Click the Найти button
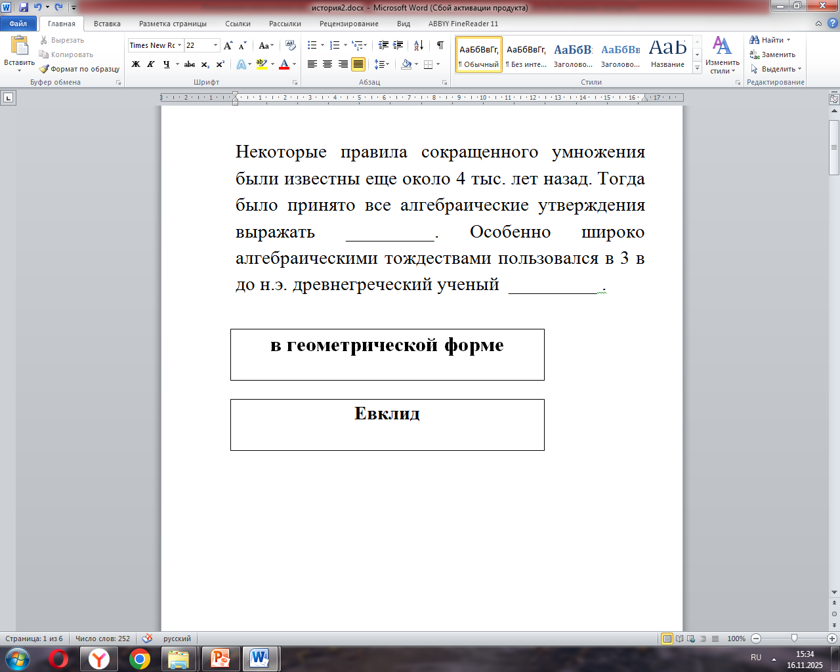Viewport: 840px width, 672px height. [x=769, y=40]
